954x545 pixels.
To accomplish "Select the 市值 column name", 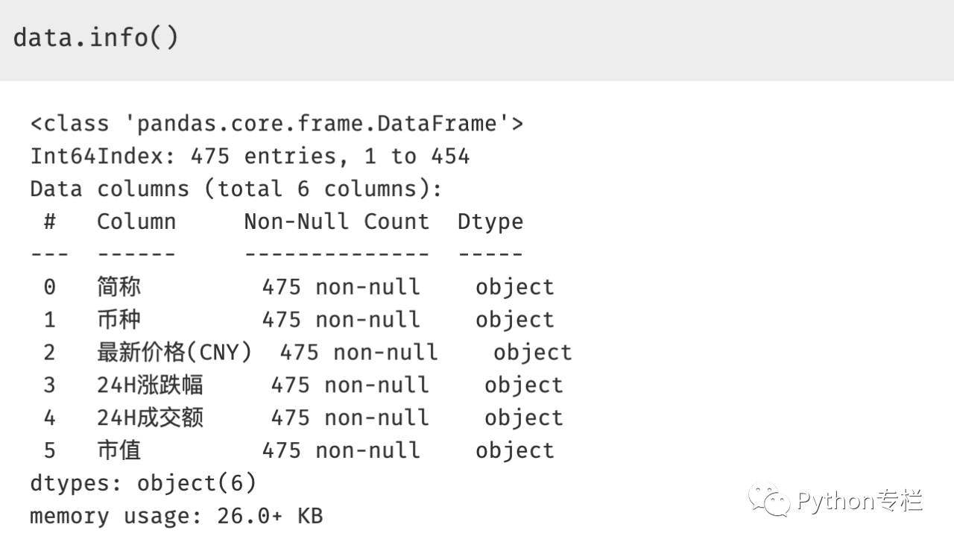I will coord(119,451).
